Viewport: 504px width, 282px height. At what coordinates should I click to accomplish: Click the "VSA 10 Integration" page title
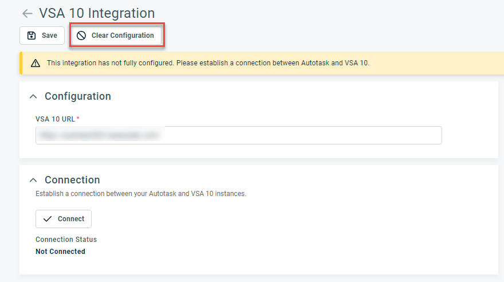coord(97,13)
